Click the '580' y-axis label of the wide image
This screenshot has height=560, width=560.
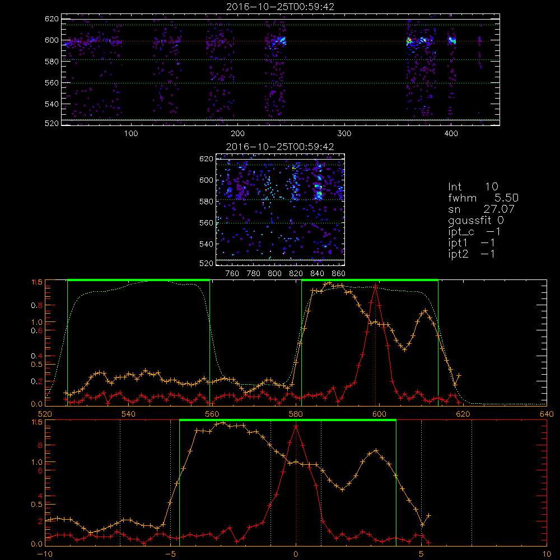(x=52, y=62)
